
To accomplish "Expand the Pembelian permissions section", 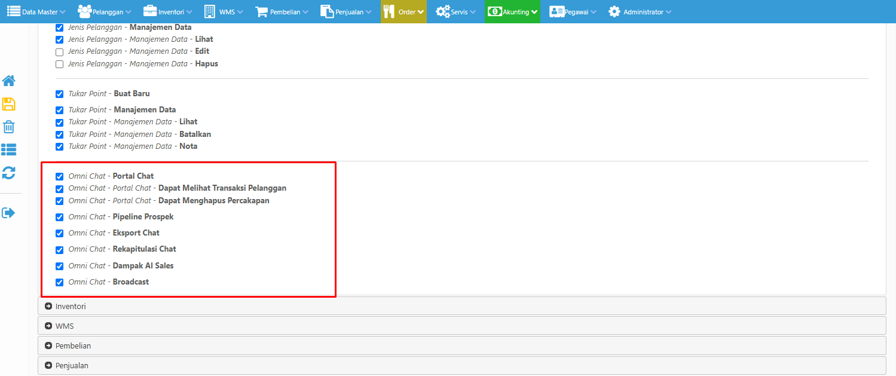I will tap(461, 346).
